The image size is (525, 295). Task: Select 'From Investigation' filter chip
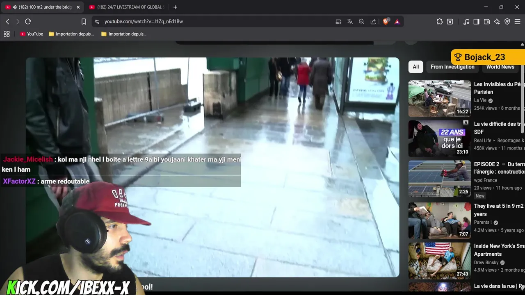(x=452, y=67)
